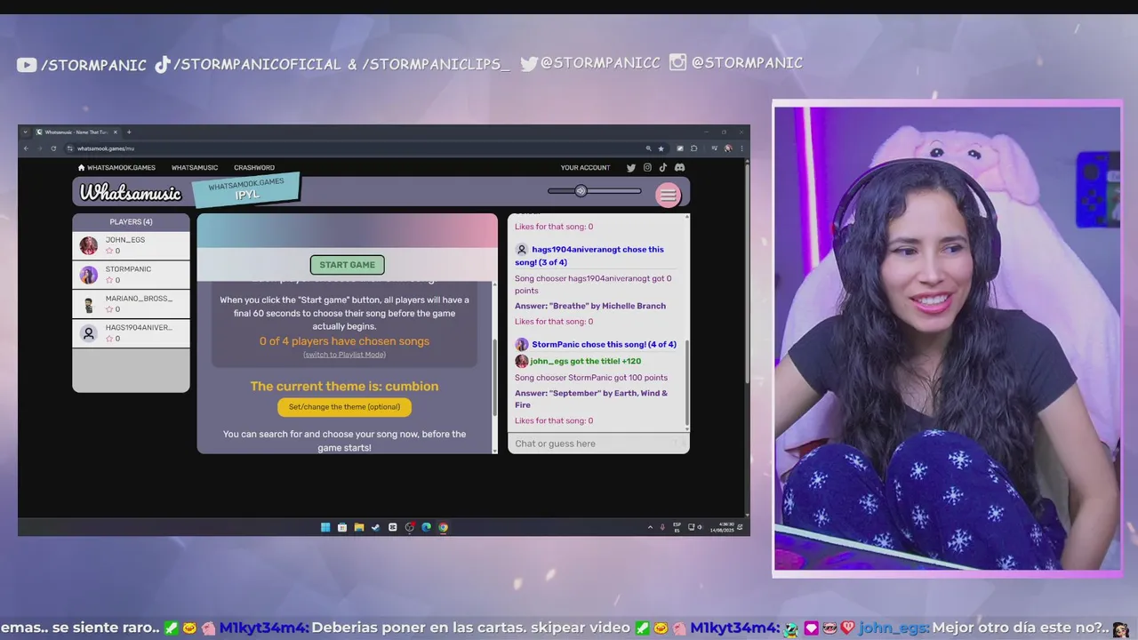The width and height of the screenshot is (1138, 640).
Task: Open the Instagram icon in site header
Action: (647, 167)
